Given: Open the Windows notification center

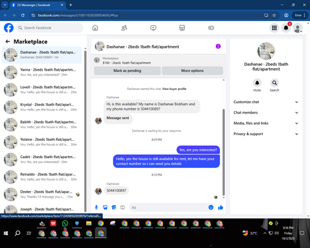Looking at the screenshot, I should coord(302,233).
